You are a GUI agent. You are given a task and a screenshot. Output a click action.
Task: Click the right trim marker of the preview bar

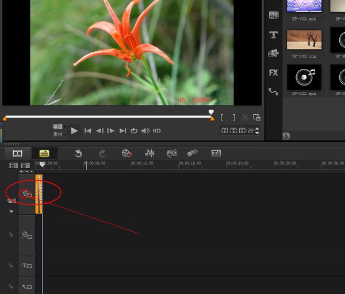[x=212, y=119]
